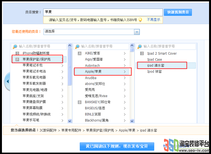Select iPhone防辐射听筒 category
211x154 pixels.
[36, 53]
